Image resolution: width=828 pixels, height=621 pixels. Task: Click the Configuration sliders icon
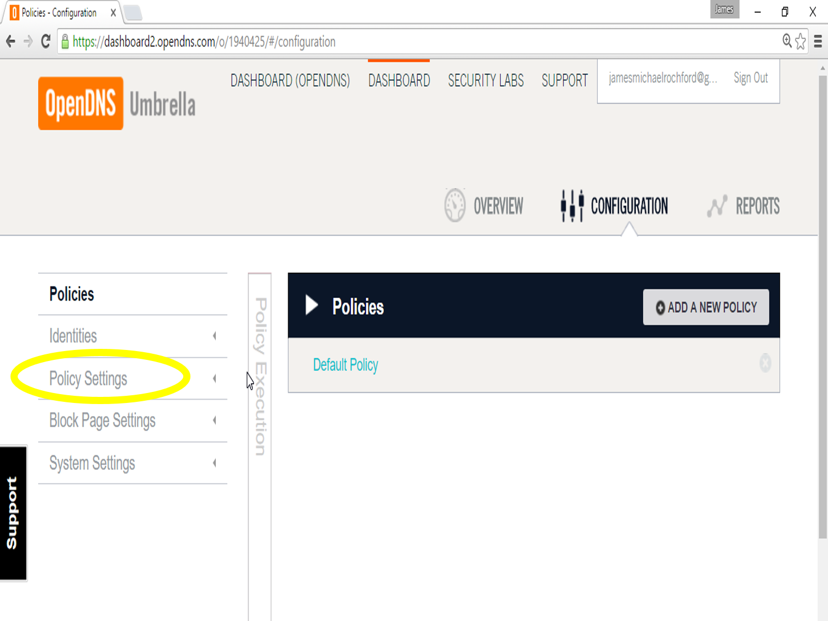coord(572,206)
